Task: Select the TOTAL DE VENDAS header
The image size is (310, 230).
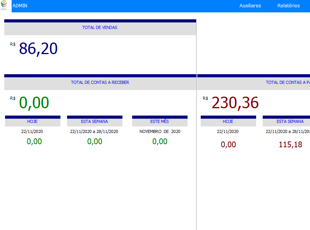Action: click(100, 28)
